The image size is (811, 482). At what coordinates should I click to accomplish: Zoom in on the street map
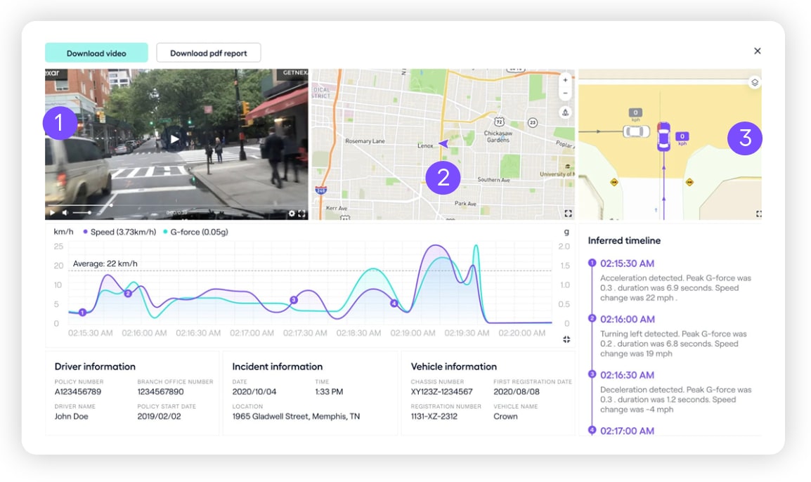tap(565, 79)
